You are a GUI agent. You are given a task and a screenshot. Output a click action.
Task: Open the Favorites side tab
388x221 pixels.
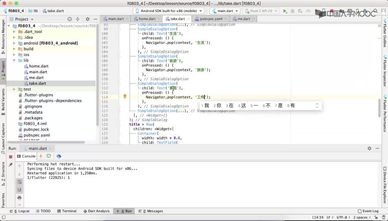tap(3, 200)
